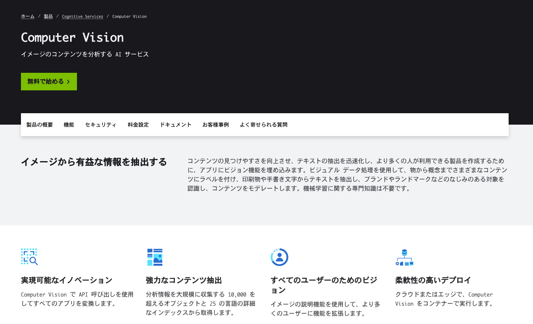Go to the 製品 breadcrumb link

[48, 16]
